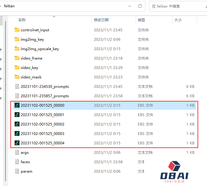
Task: Click the feitian path in address bar
Action: coord(9,6)
